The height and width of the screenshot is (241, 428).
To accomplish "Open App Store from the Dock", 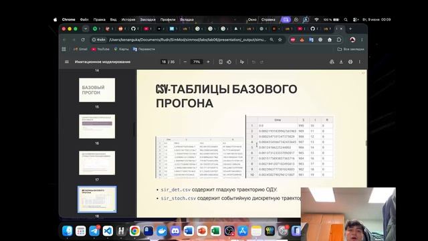I will click(242, 231).
